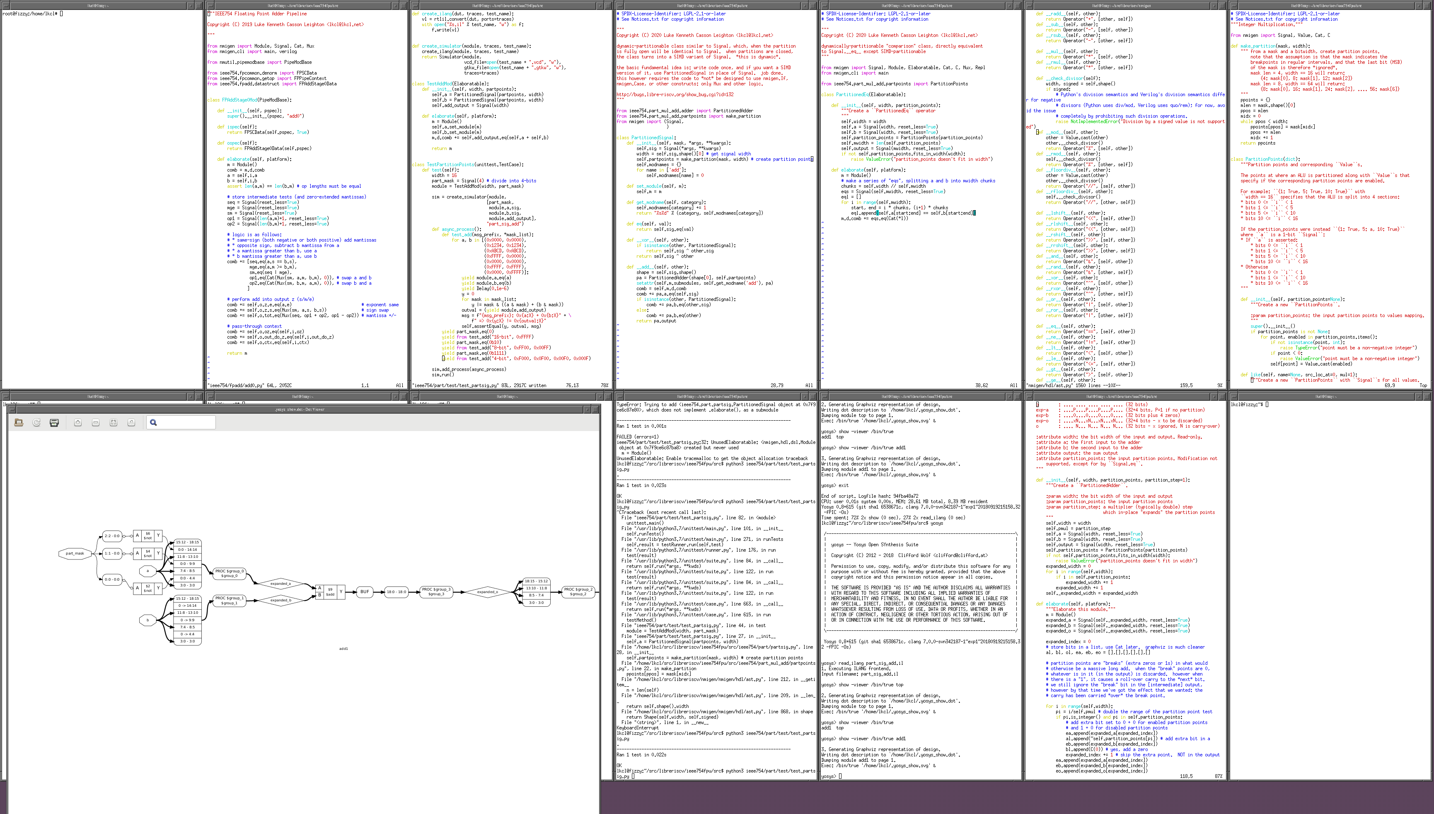This screenshot has width=1434, height=814.
Task: Select the expanded_a node in the graph
Action: click(281, 584)
